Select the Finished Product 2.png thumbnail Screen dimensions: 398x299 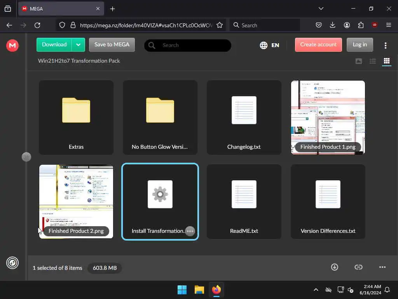[x=76, y=202]
